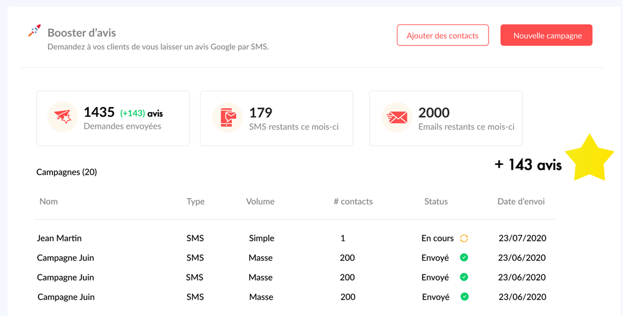The height and width of the screenshot is (316, 623).
Task: Open the first Campagne Juin entry
Action: pyautogui.click(x=65, y=258)
